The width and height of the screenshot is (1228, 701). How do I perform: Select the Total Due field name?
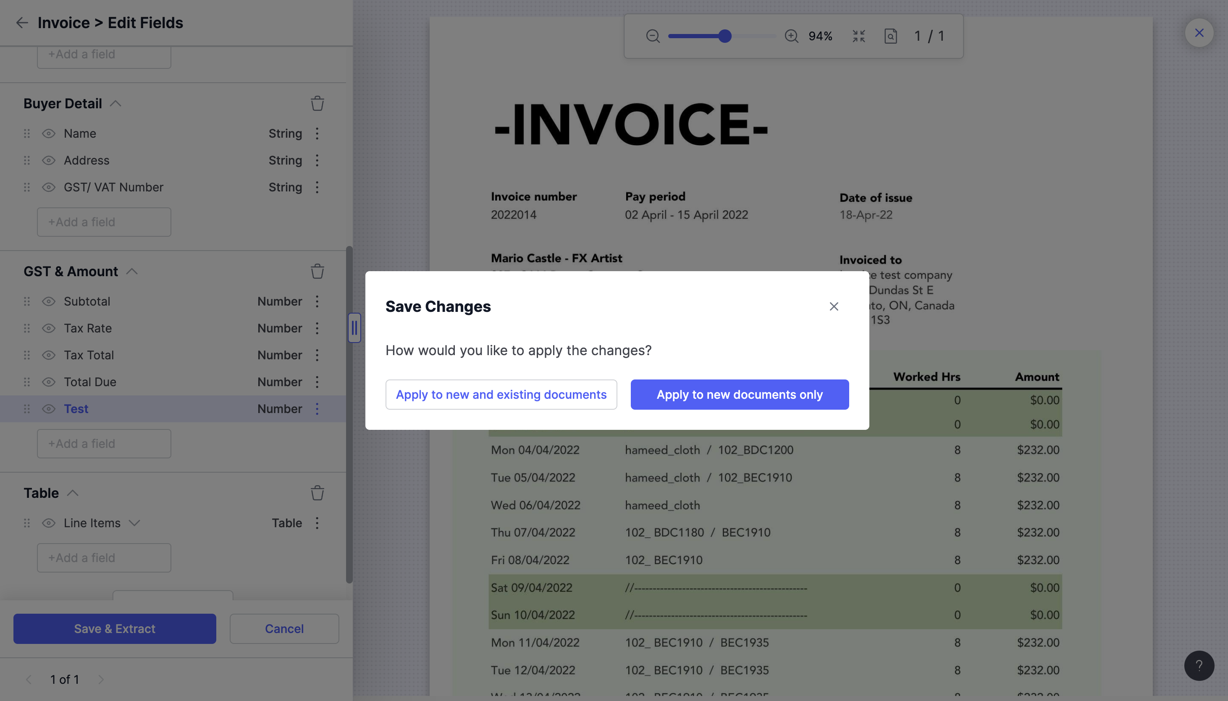[90, 382]
